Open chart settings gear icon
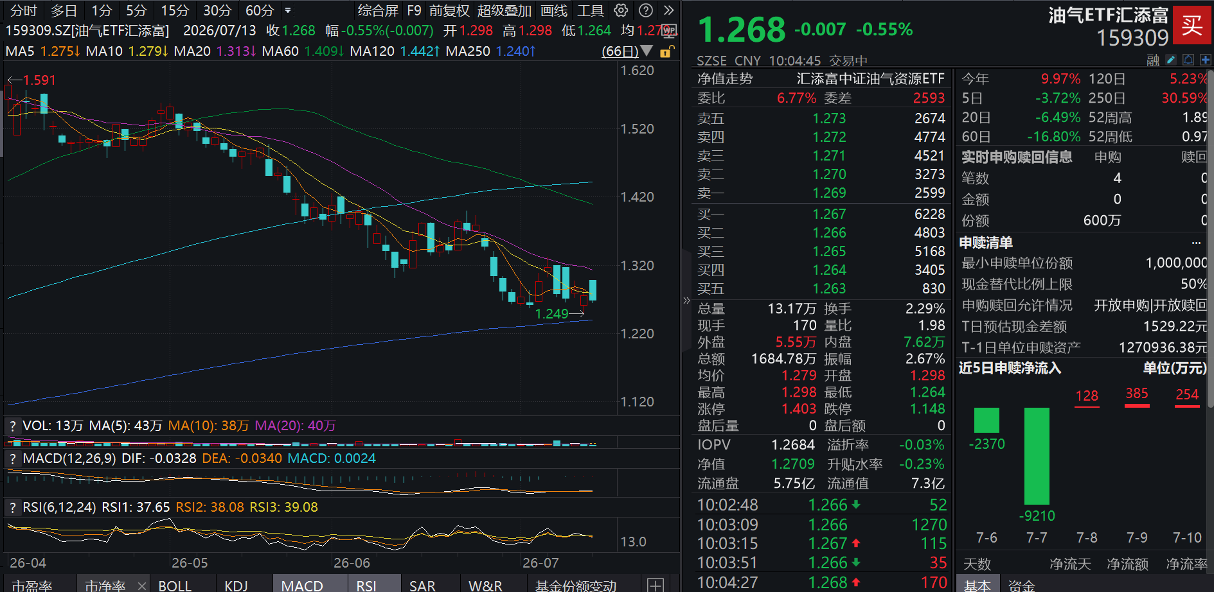The width and height of the screenshot is (1214, 592). pyautogui.click(x=621, y=10)
